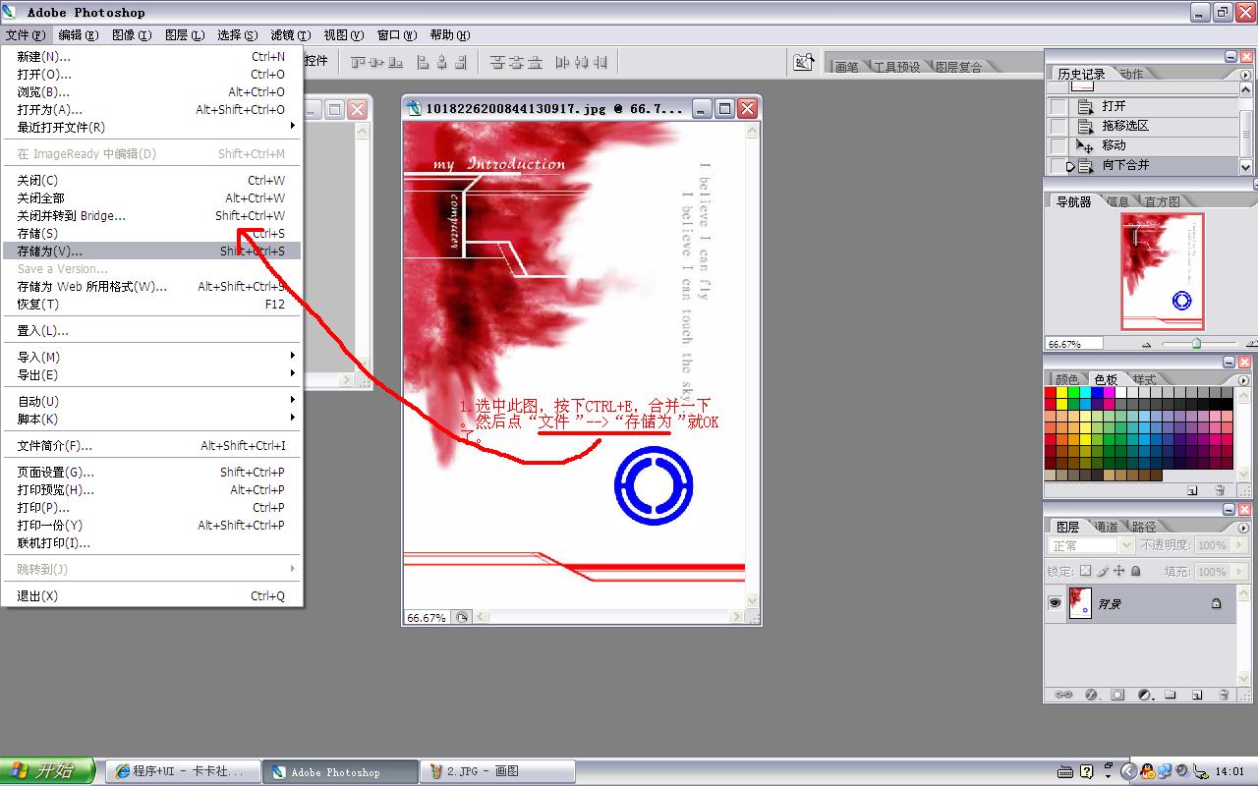Expand the 填充 fill slider arrow
1258x786 pixels.
click(1237, 571)
